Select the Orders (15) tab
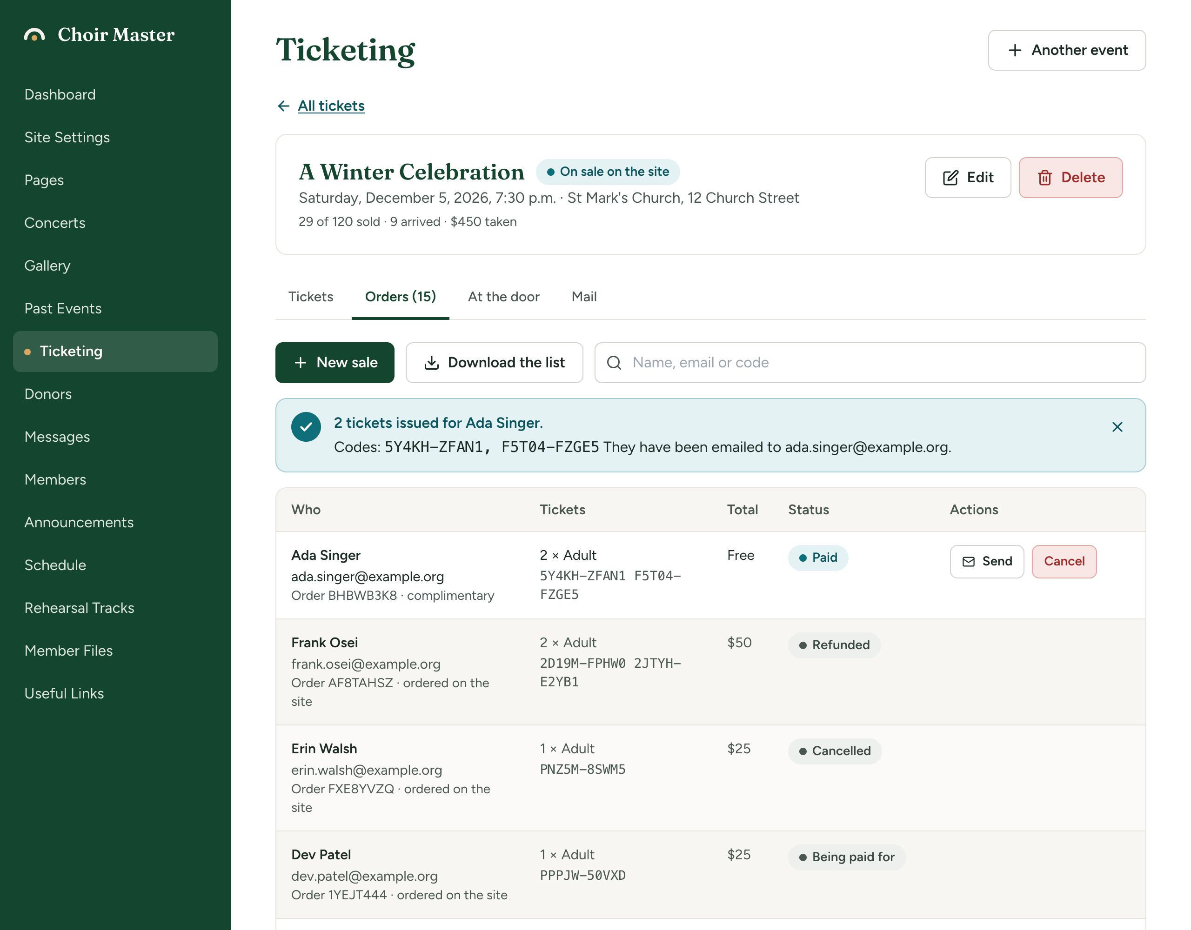 pyautogui.click(x=400, y=297)
